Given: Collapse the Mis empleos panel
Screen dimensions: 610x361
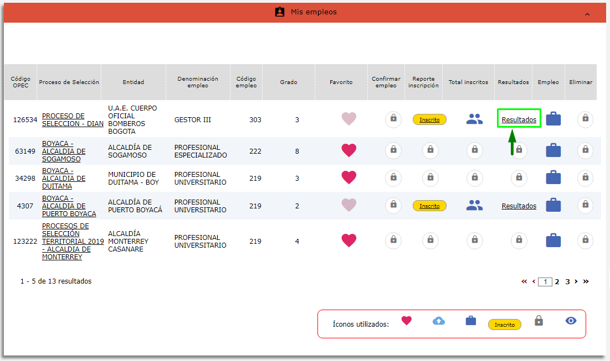Looking at the screenshot, I should [587, 14].
